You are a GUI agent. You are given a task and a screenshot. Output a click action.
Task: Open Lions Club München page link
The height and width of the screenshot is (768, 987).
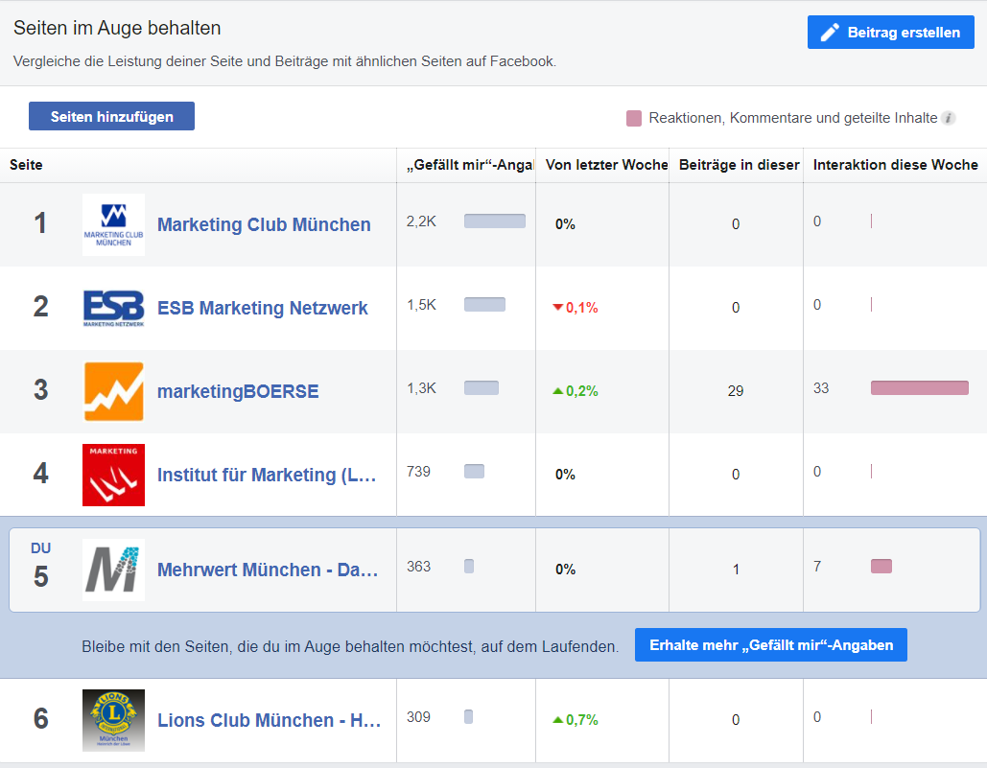pyautogui.click(x=269, y=720)
